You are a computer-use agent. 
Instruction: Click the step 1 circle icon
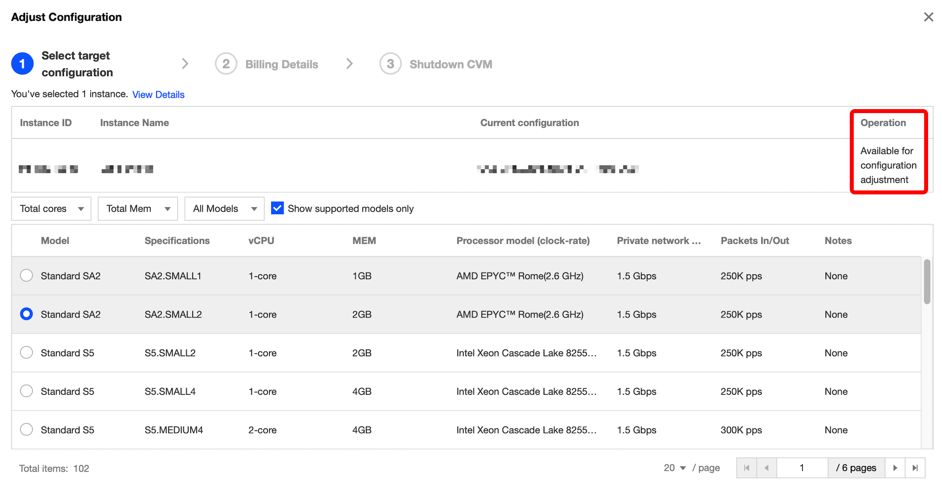point(22,64)
